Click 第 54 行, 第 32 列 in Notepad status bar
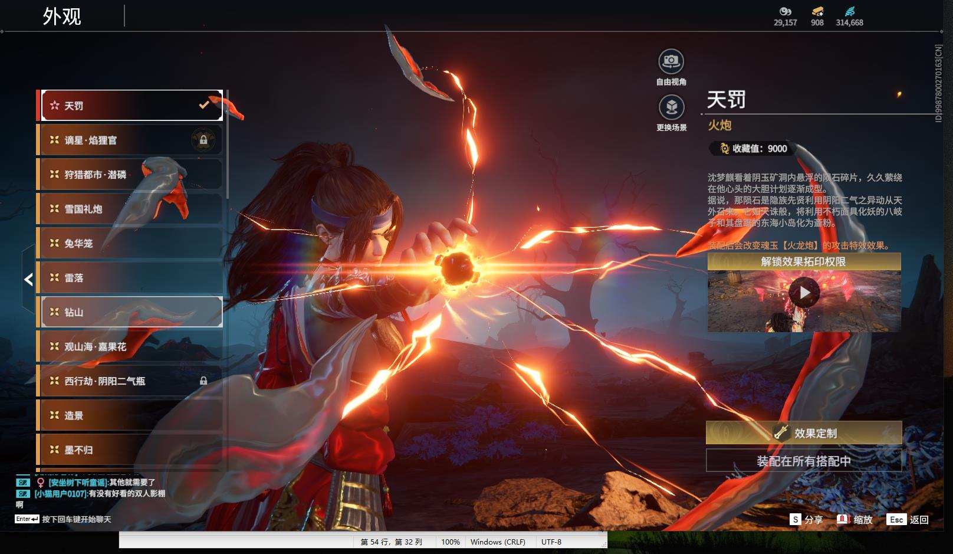Viewport: 953px width, 554px height. [392, 542]
